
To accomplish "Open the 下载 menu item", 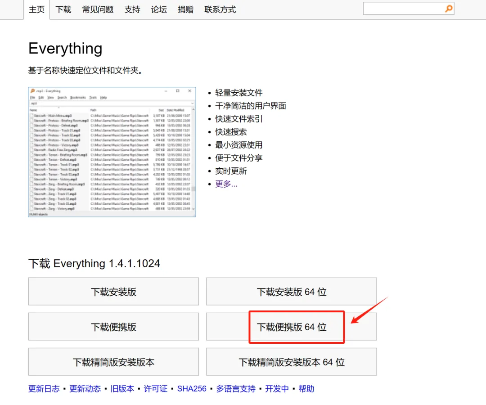I will click(63, 9).
